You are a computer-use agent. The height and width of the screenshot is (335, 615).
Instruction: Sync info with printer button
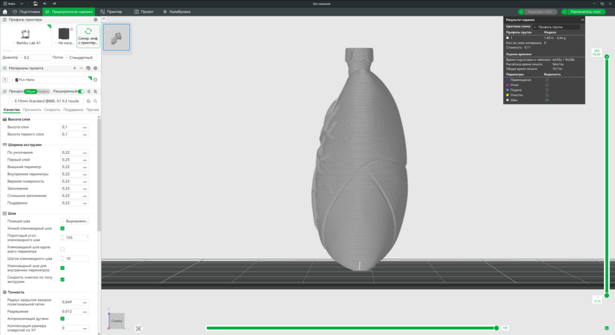(x=88, y=36)
